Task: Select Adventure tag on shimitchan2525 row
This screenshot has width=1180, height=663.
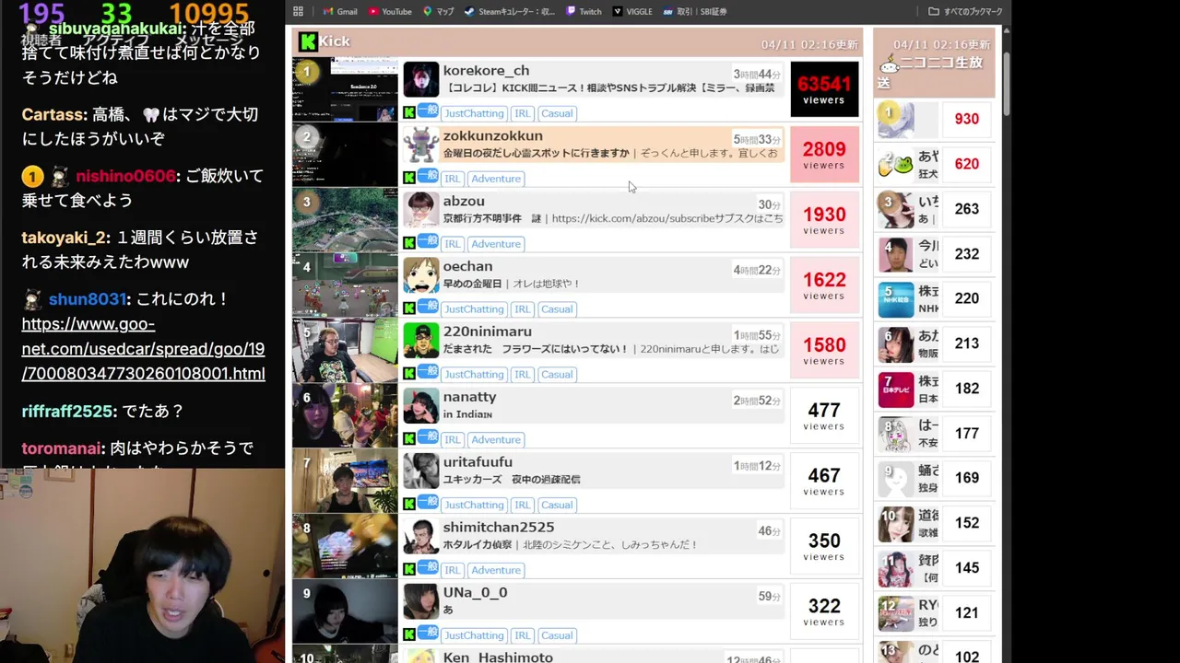Action: point(496,571)
